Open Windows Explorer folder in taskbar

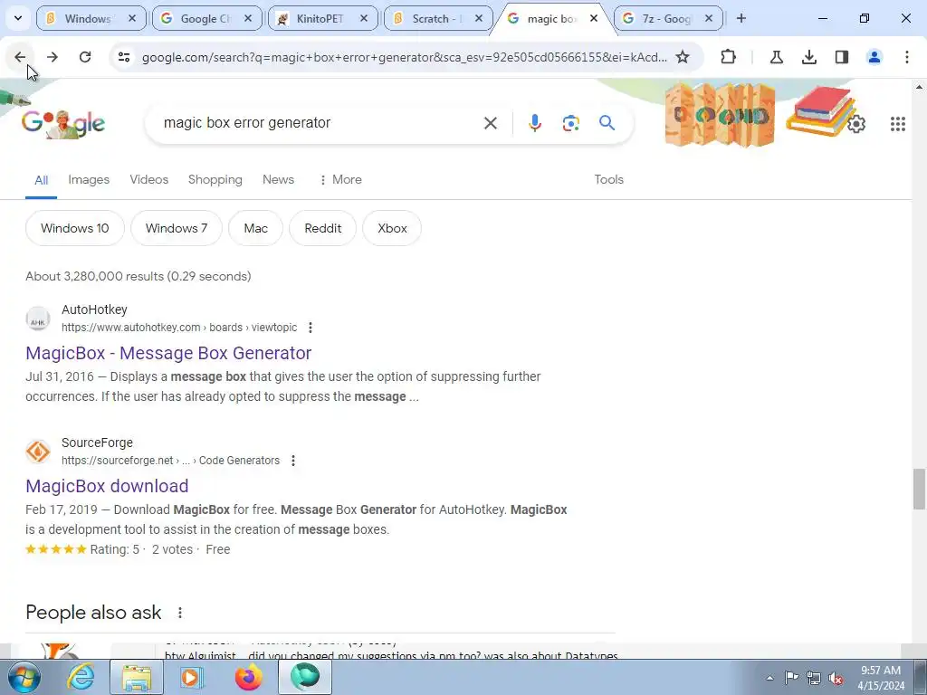[x=137, y=677]
